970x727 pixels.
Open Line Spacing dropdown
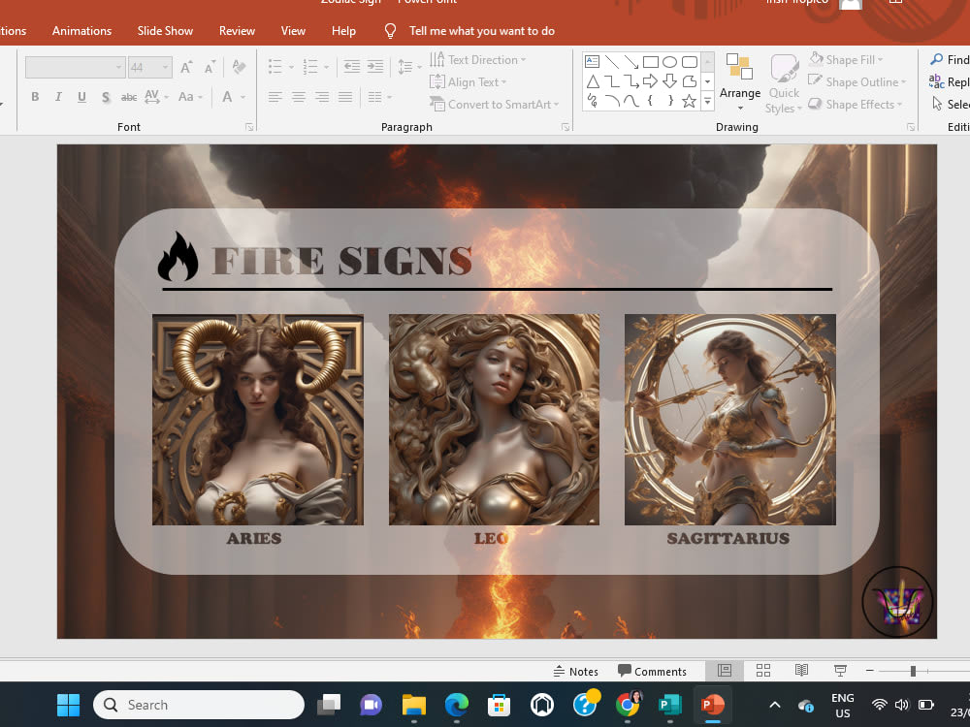click(409, 67)
